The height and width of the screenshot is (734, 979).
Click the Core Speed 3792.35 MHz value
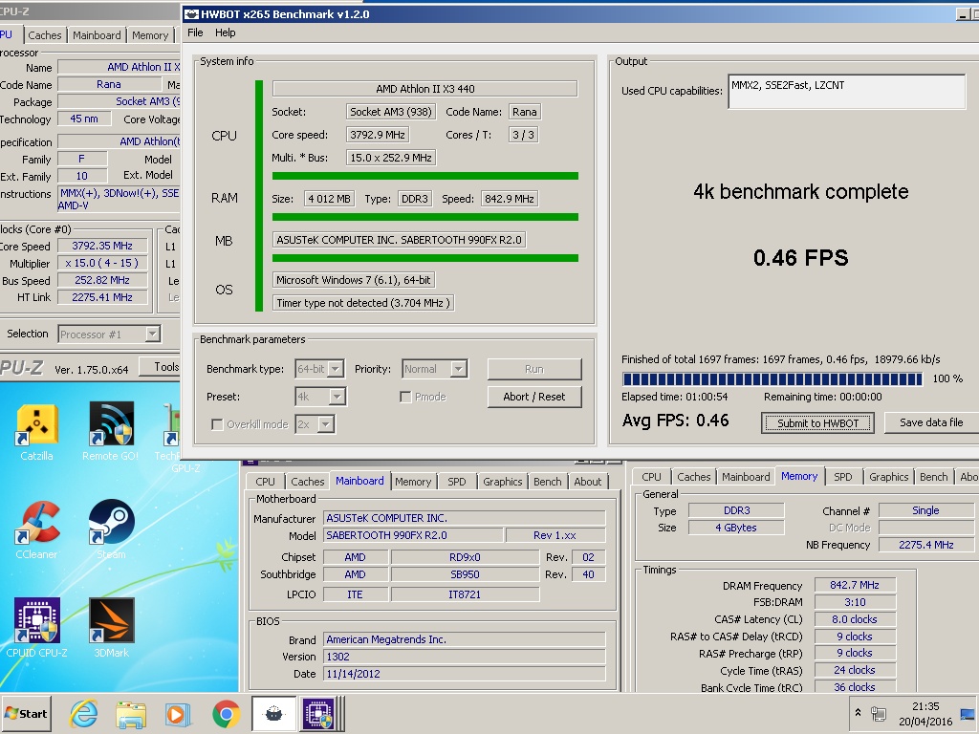(x=102, y=246)
